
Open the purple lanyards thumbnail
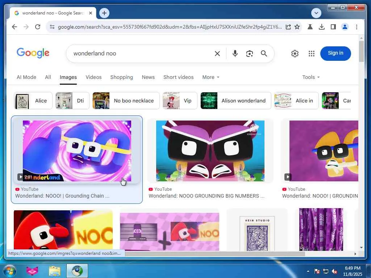coord(321,229)
